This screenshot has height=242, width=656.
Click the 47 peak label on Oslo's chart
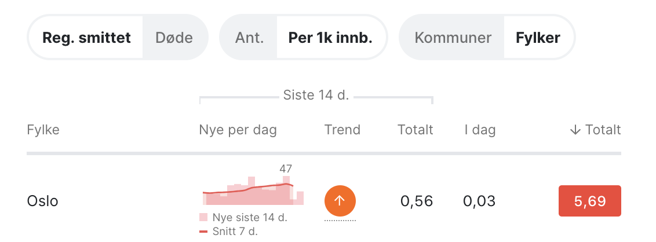point(286,169)
